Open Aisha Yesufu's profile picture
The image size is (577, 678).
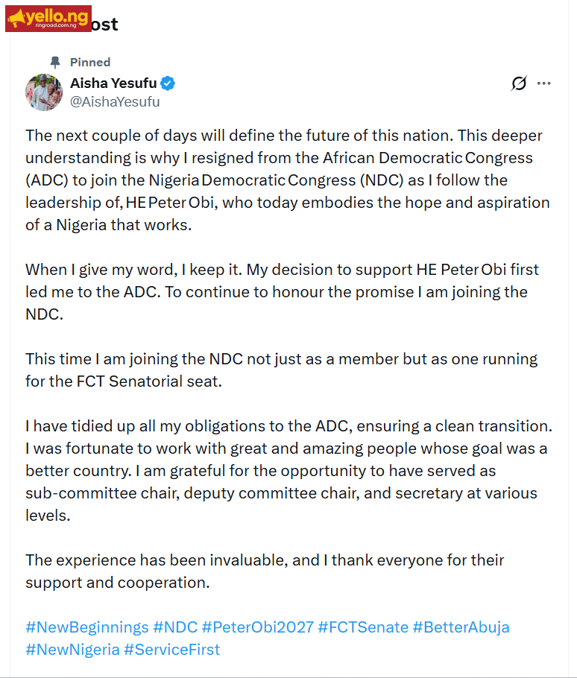coord(44,92)
